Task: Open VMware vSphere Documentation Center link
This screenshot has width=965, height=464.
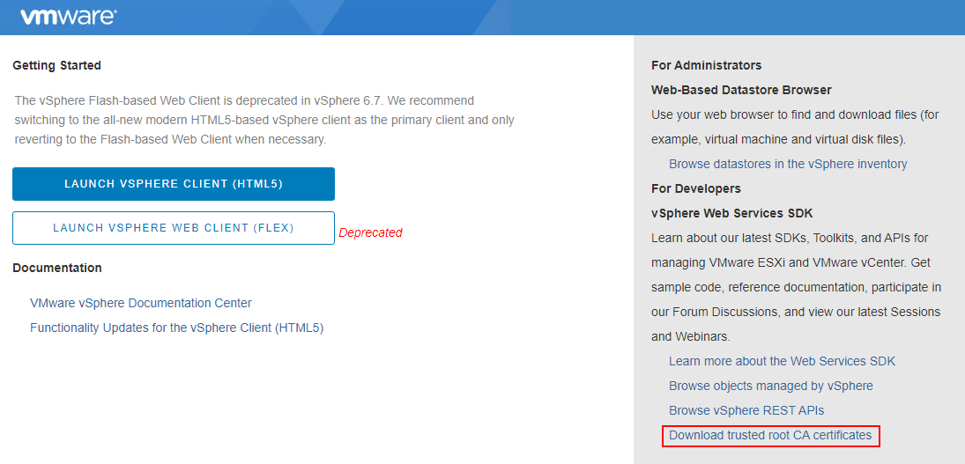Action: pyautogui.click(x=141, y=303)
